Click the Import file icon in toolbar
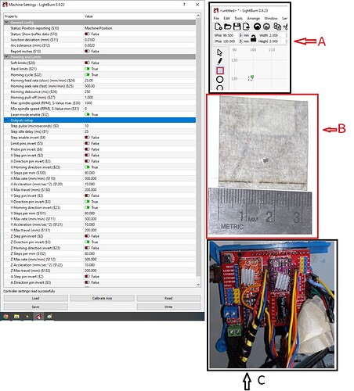Image resolution: width=354 pixels, height=391 pixels. 246,27
